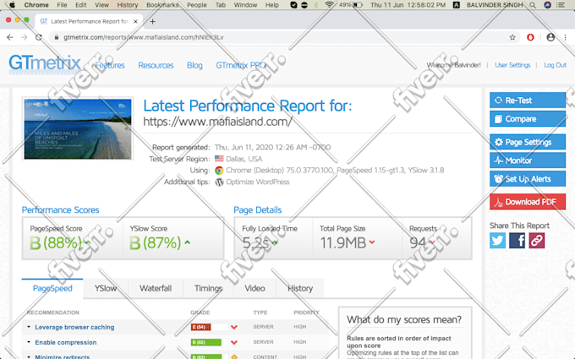Expand the Minimize redirects recommendation
575x359 pixels.
(x=29, y=356)
